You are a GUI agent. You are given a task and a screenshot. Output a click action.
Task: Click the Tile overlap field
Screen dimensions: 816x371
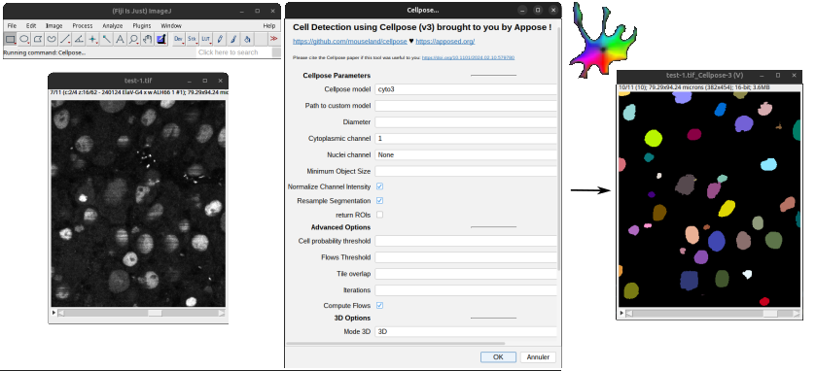[466, 274]
